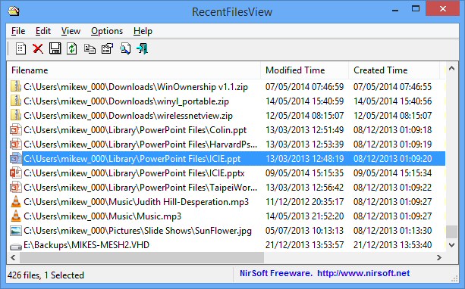465x289 pixels.
Task: Select the Music\Music.mp3 filename
Action: coord(102,216)
